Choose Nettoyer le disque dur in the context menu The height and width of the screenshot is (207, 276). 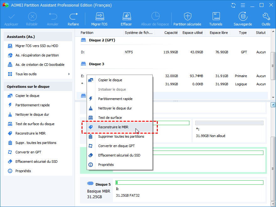120,108
